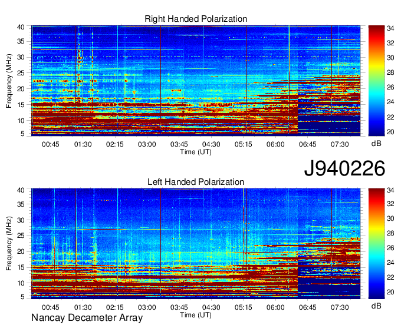Click the 07:30 tick under the top plot
401x325 pixels.
coord(340,144)
